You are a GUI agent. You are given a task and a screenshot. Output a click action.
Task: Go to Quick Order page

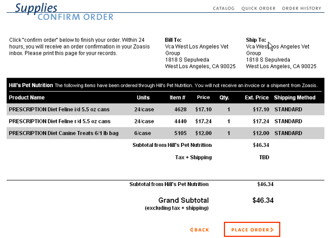[259, 8]
